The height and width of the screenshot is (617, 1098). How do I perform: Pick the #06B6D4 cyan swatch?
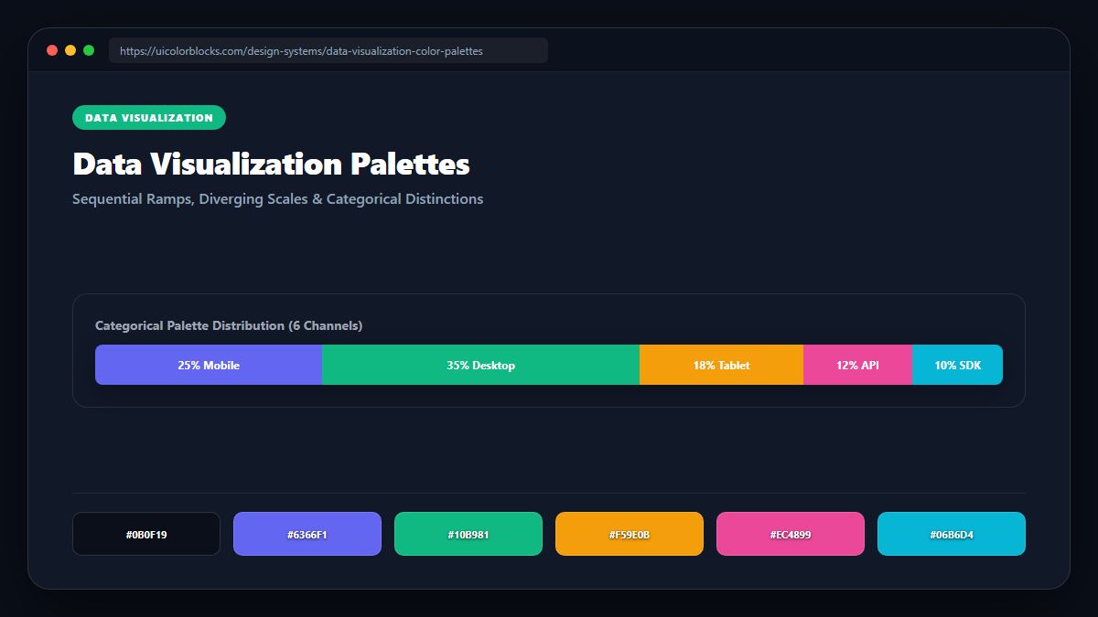pyautogui.click(x=952, y=534)
